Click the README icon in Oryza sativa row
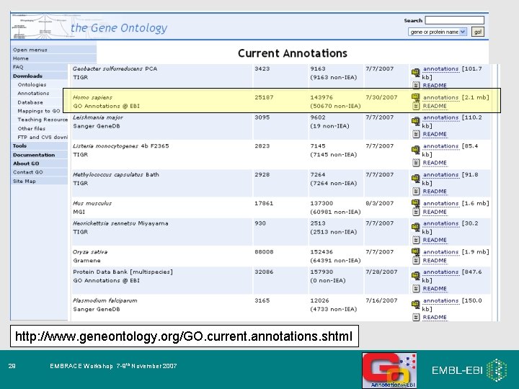 point(416,260)
